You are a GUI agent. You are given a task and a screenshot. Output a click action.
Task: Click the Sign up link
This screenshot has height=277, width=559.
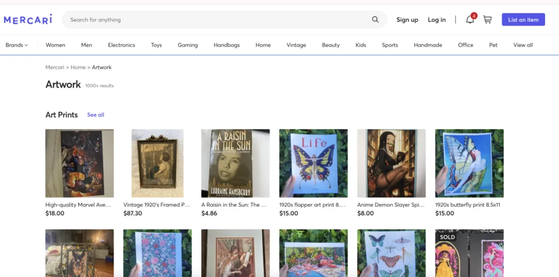(x=407, y=20)
